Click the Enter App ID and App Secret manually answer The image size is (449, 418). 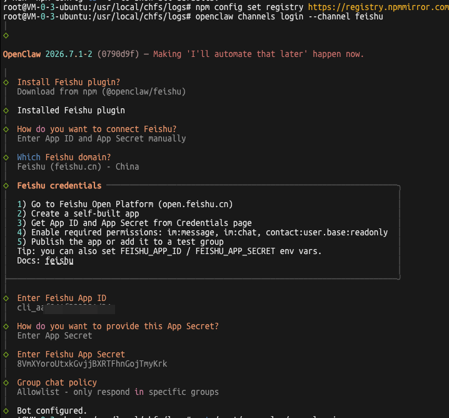click(x=101, y=139)
